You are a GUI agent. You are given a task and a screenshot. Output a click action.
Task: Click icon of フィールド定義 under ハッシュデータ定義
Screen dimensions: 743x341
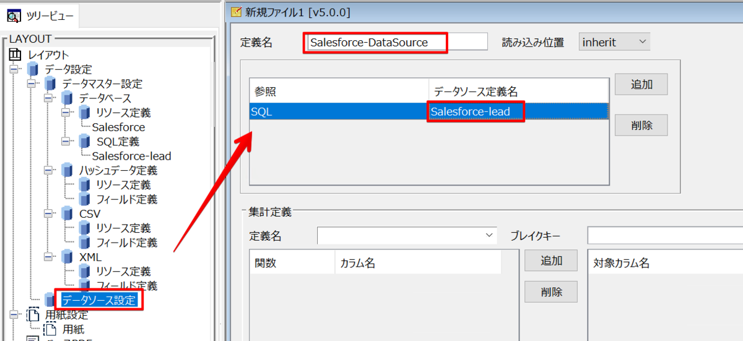click(x=84, y=199)
